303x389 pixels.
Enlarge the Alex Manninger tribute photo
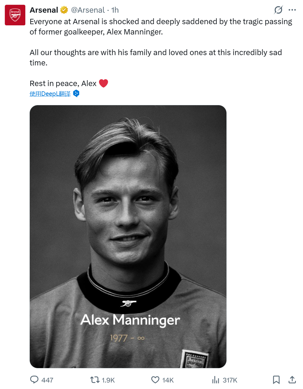click(x=128, y=236)
